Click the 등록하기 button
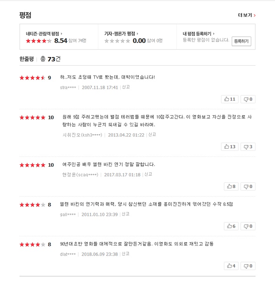Image resolution: width=275 pixels, height=287 pixels. tap(241, 41)
